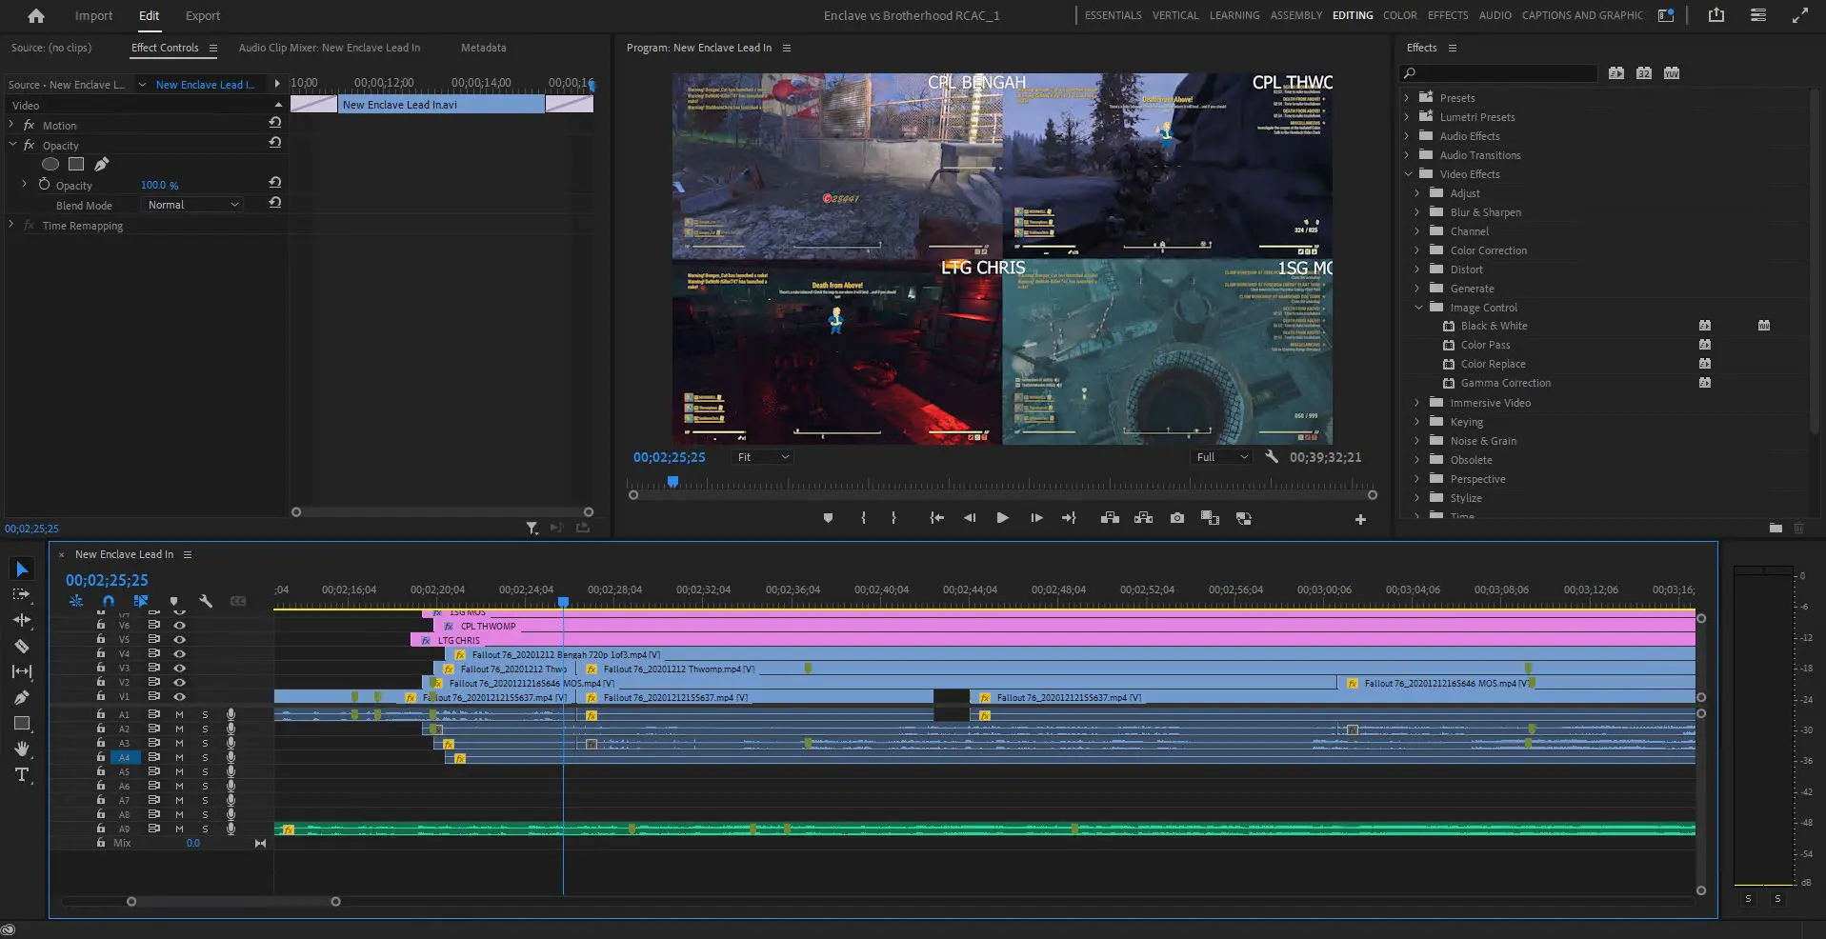Expand the Motion effect properties
This screenshot has width=1826, height=939.
pyautogui.click(x=11, y=125)
